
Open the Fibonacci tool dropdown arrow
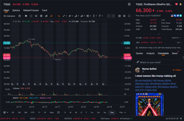coord(90,16)
